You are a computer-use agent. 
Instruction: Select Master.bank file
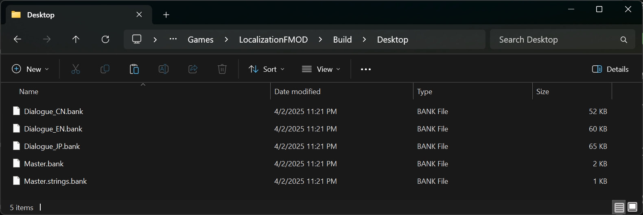tap(44, 163)
